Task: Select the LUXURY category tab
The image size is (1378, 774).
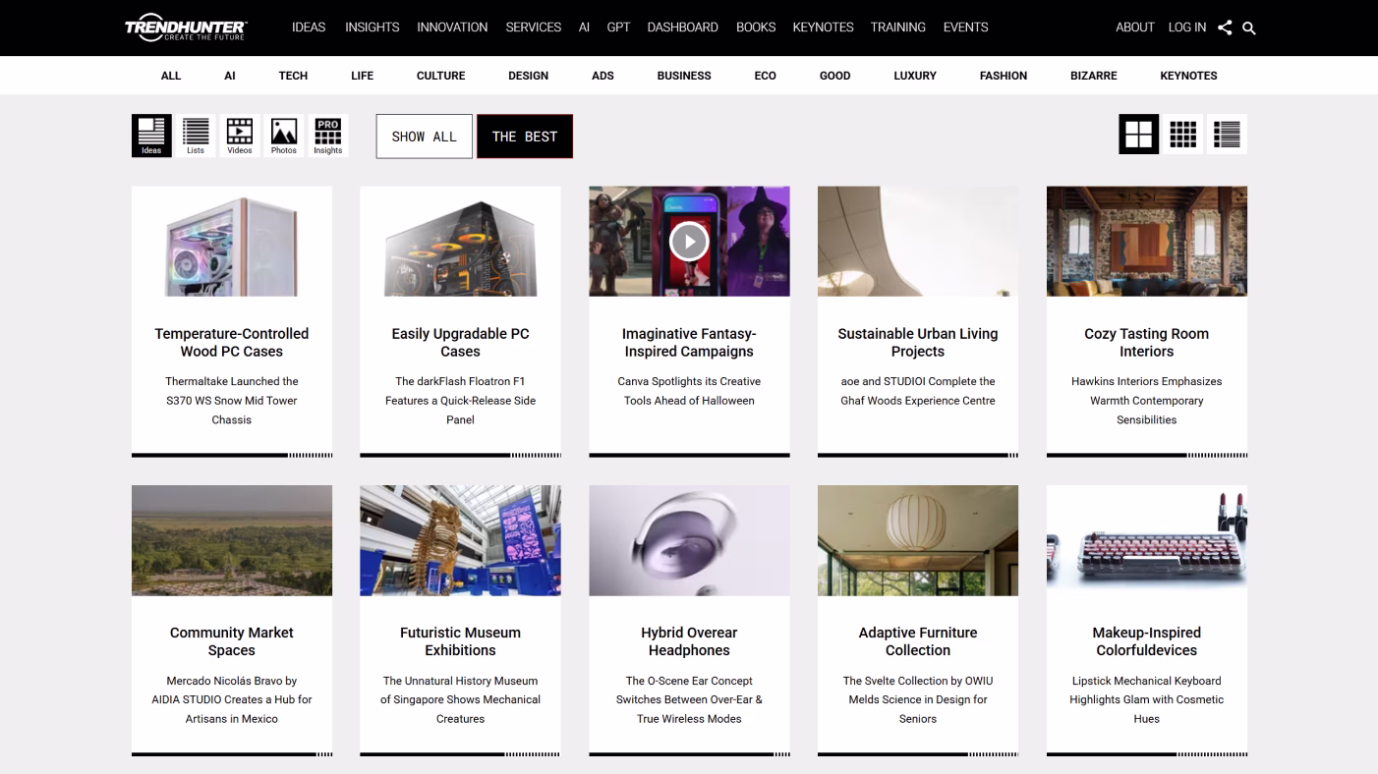Action: [x=914, y=76]
